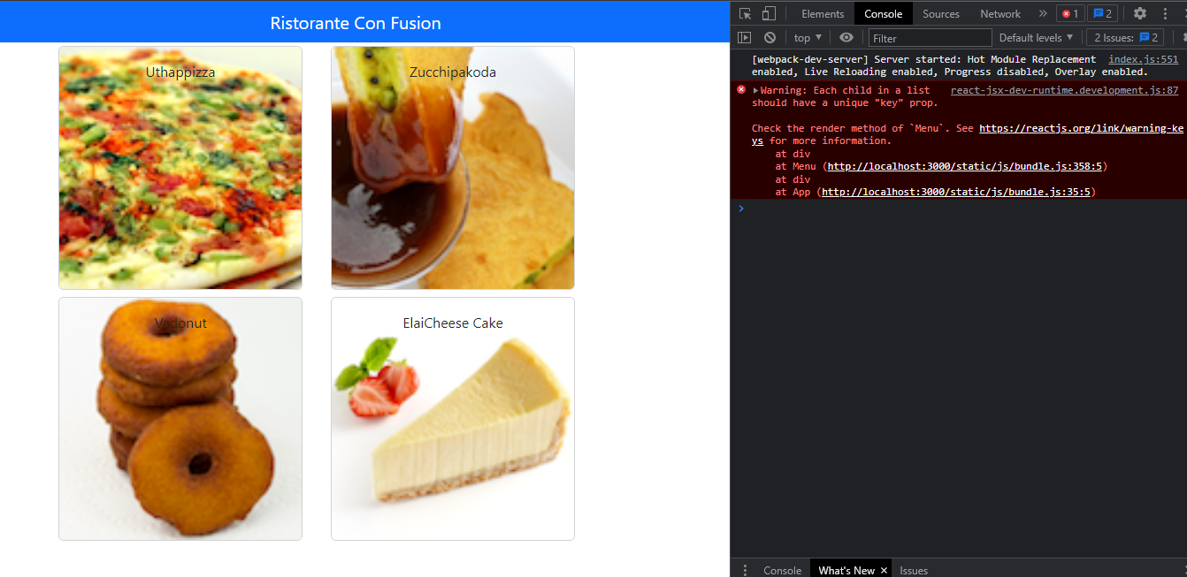
Task: Expand the Warning error message triangle
Action: [x=755, y=90]
